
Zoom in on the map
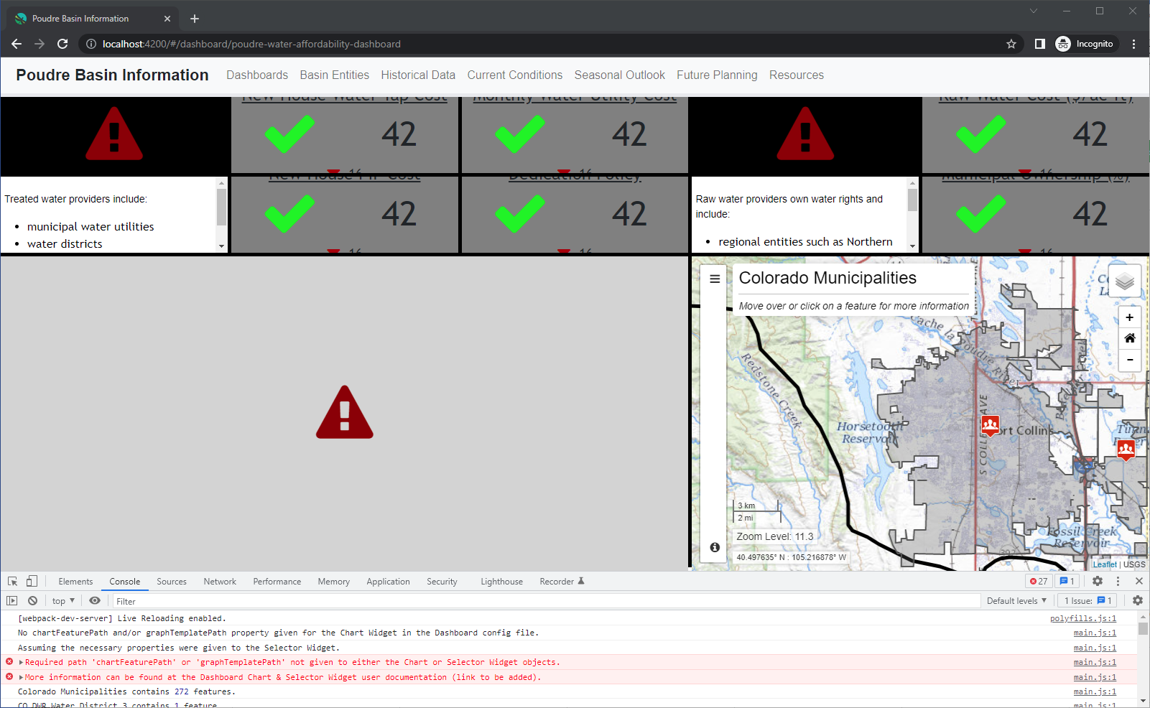1129,317
